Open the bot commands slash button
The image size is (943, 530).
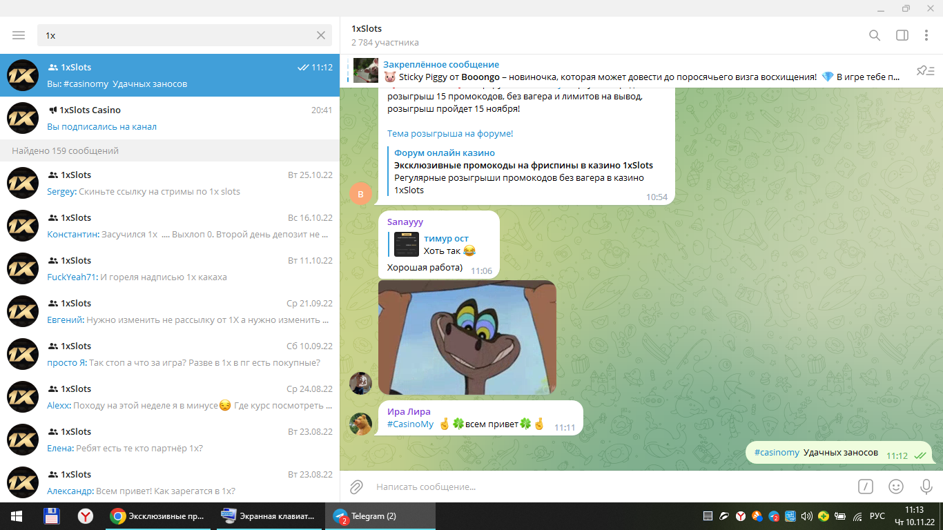(x=866, y=487)
